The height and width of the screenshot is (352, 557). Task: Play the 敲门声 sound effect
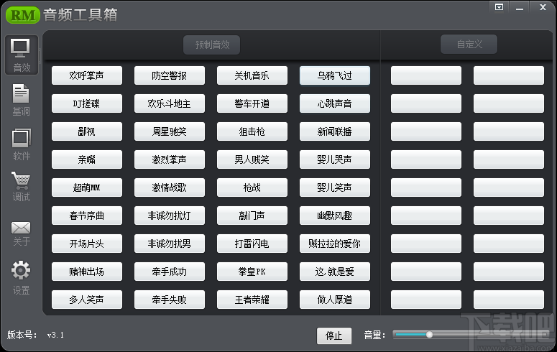point(252,216)
